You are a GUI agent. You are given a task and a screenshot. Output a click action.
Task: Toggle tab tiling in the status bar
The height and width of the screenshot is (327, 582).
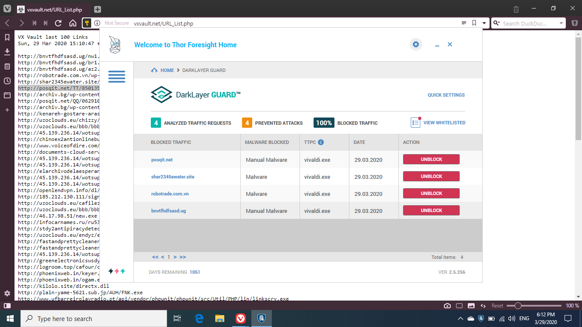pos(459,306)
